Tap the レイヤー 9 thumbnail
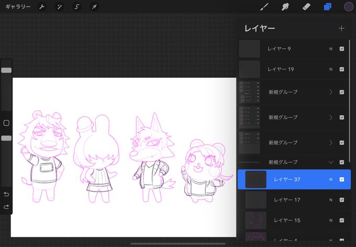 250,49
